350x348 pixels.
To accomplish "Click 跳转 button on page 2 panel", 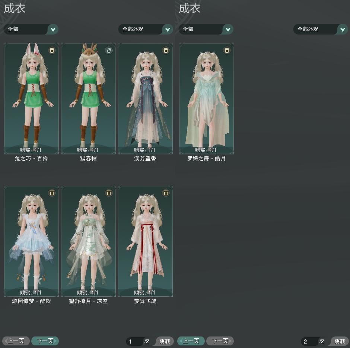I will (x=340, y=341).
